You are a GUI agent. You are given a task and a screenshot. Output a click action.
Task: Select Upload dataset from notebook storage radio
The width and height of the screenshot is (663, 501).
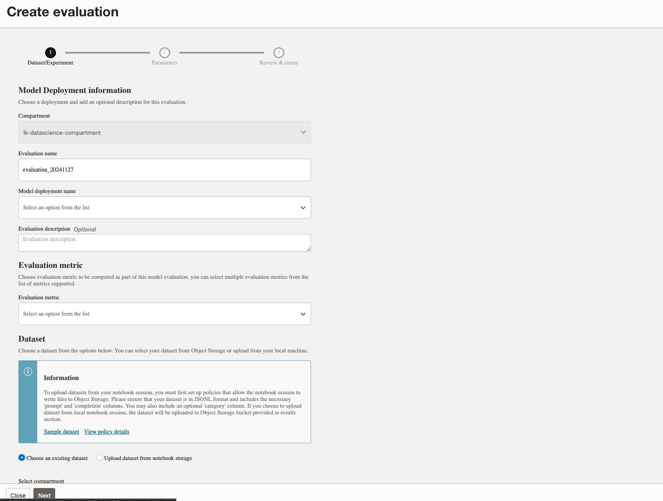99,457
